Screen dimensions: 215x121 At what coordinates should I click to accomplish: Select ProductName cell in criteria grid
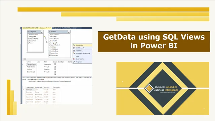tap(31, 67)
